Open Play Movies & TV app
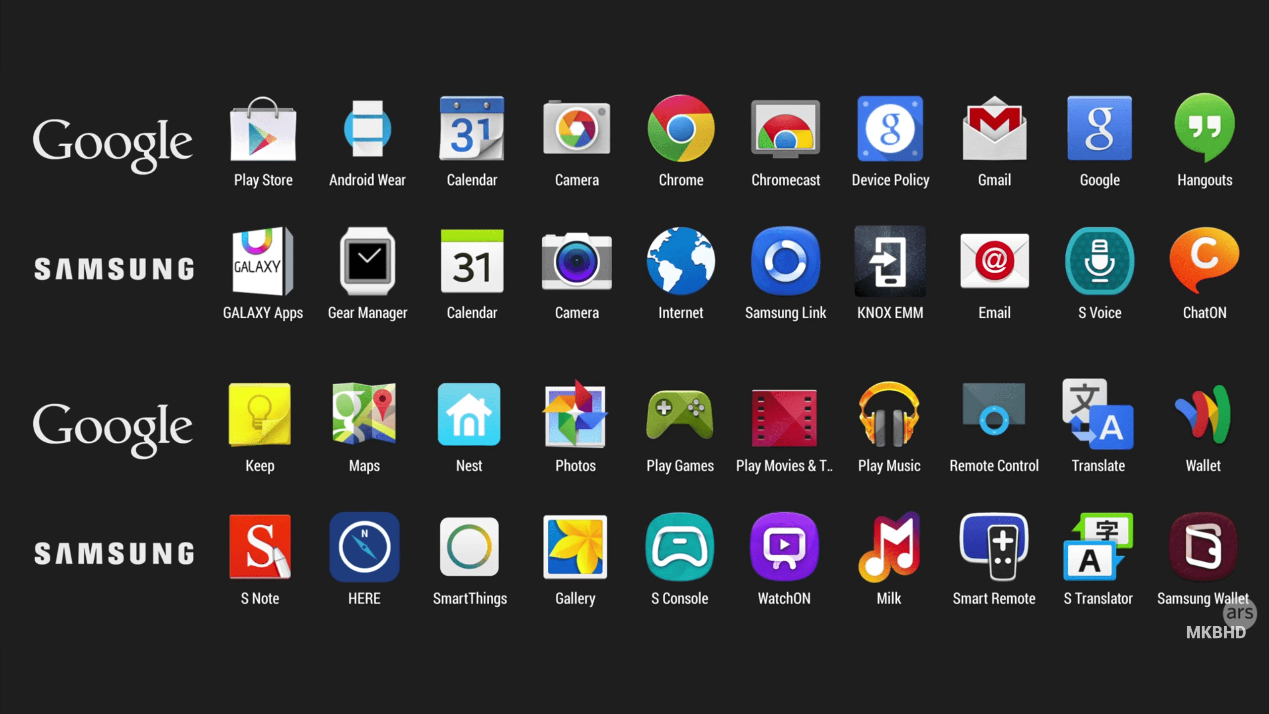Screen dimensions: 1269x714 [x=784, y=417]
